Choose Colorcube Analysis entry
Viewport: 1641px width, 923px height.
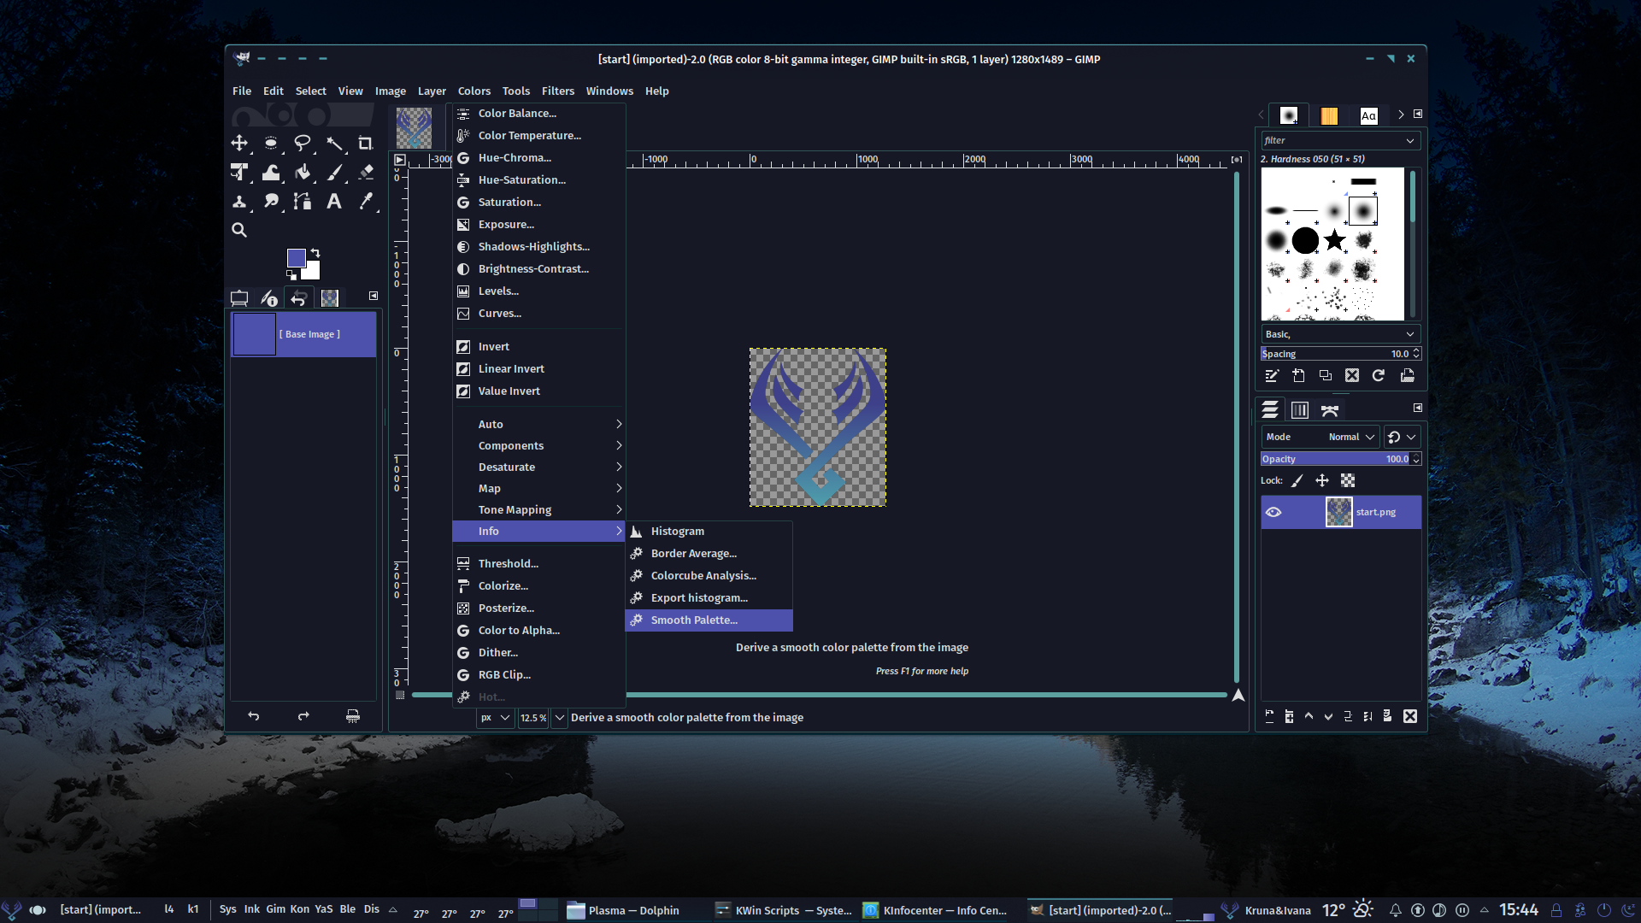pos(709,576)
